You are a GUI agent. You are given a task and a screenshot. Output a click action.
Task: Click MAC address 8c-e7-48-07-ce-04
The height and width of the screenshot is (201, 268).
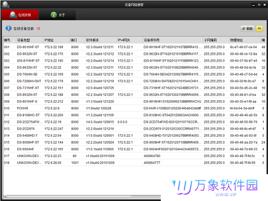point(243,47)
